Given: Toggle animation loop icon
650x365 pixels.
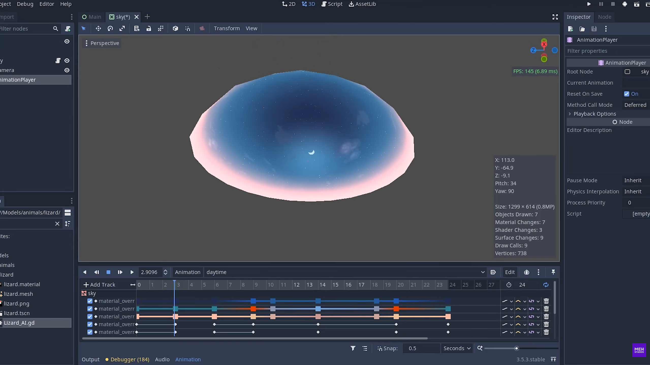Looking at the screenshot, I should pos(546,285).
